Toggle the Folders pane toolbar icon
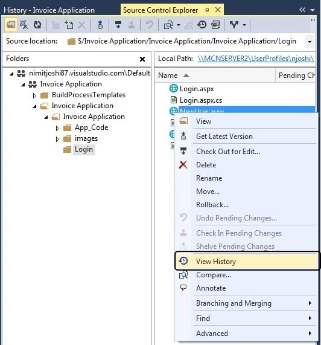The width and height of the screenshot is (321, 345). (x=11, y=25)
